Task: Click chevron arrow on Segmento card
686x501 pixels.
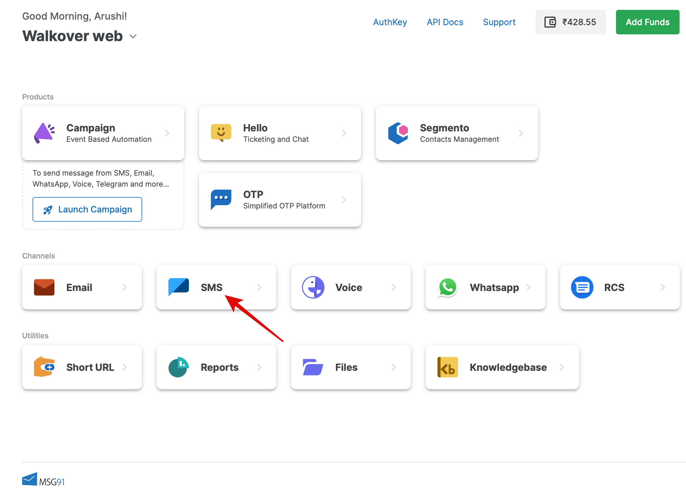Action: coord(521,133)
